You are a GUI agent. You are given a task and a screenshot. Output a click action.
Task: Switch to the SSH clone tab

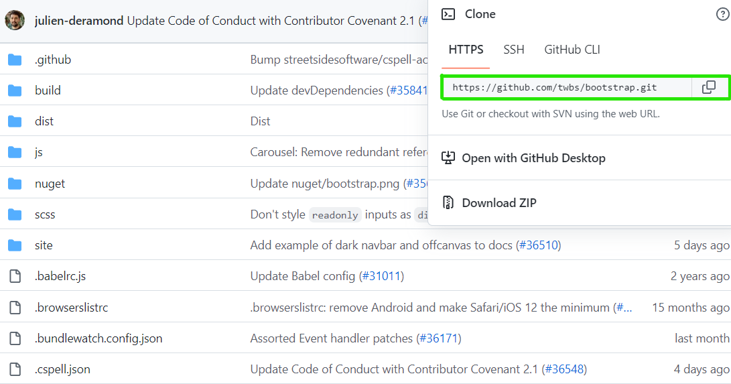[x=514, y=50]
